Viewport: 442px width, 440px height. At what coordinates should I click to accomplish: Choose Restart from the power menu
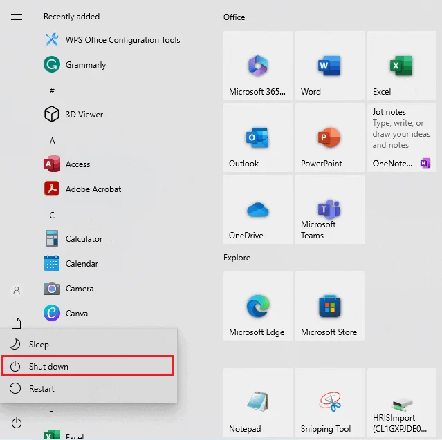tap(89, 388)
